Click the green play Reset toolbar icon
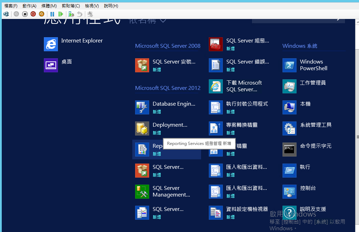 (x=61, y=14)
